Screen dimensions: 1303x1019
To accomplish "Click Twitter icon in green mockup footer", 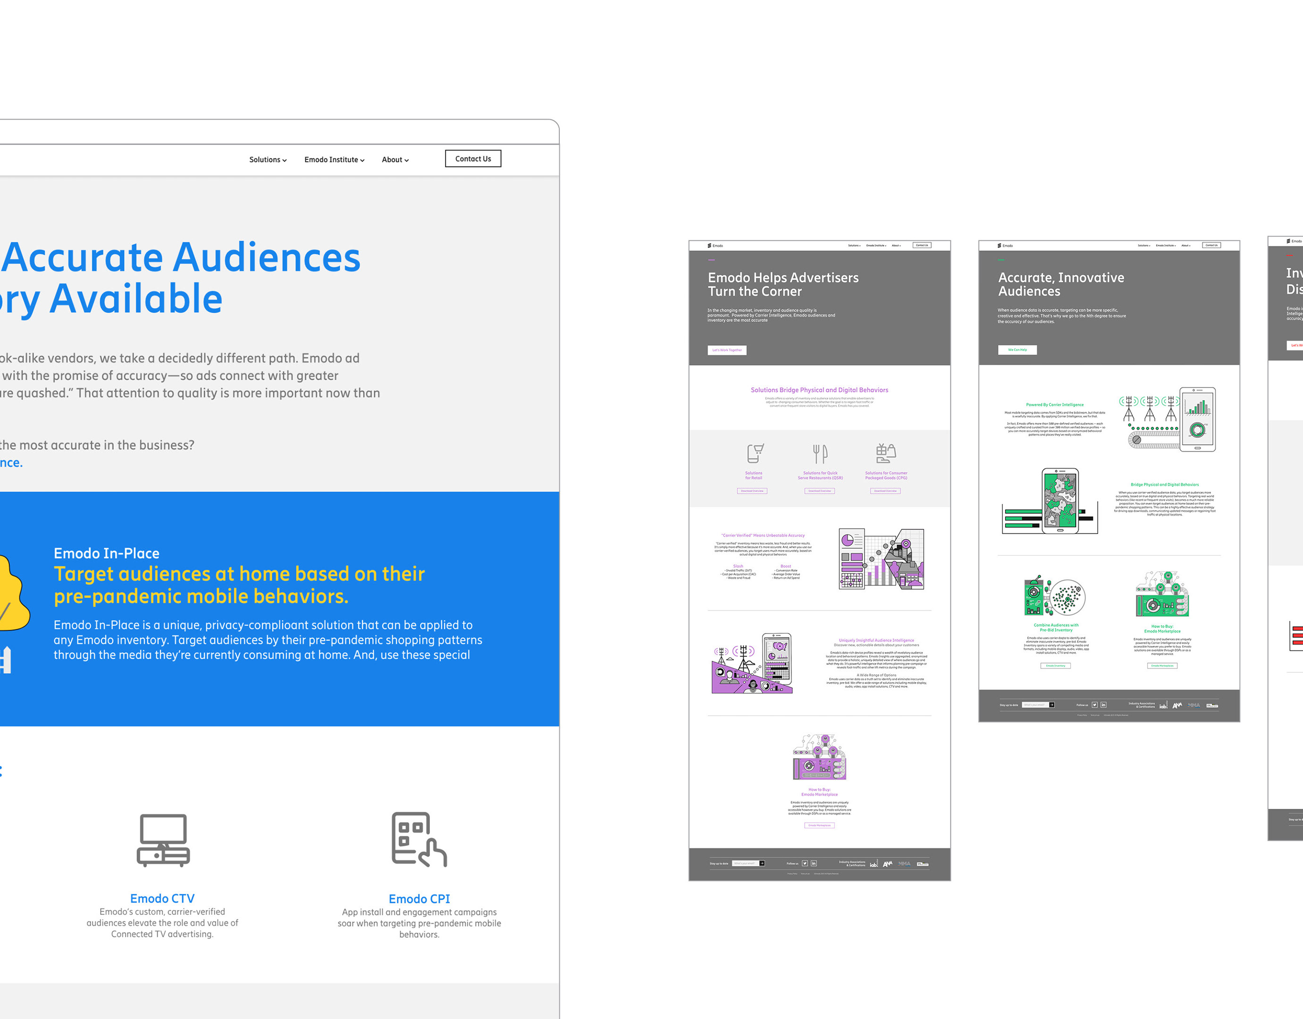I will [x=1095, y=705].
